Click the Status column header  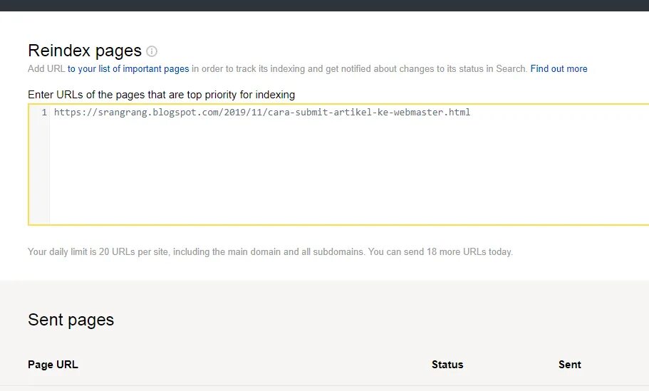tap(447, 365)
